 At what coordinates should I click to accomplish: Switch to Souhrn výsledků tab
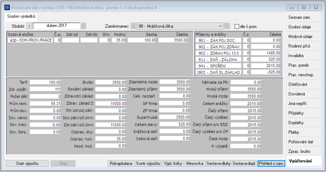(21, 16)
